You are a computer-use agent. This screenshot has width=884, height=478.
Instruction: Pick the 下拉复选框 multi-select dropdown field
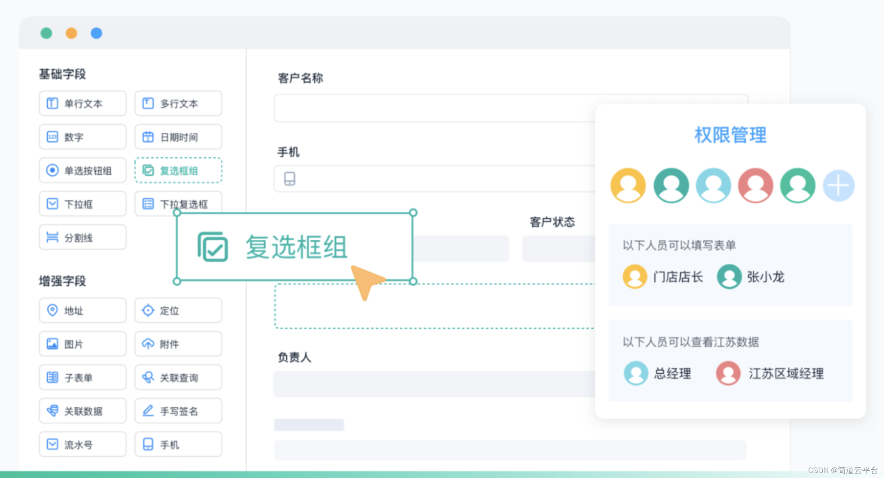(x=178, y=203)
